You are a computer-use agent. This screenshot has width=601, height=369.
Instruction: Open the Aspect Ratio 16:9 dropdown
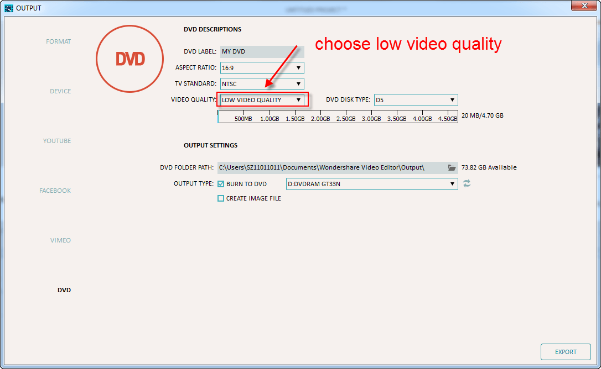tap(262, 68)
